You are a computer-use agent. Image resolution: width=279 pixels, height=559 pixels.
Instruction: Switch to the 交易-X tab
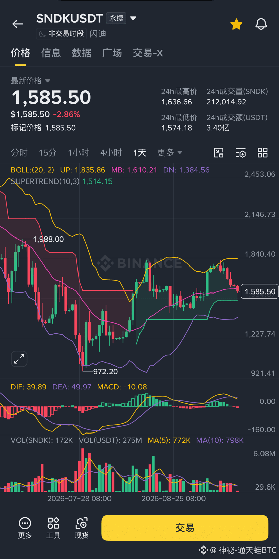pyautogui.click(x=148, y=53)
